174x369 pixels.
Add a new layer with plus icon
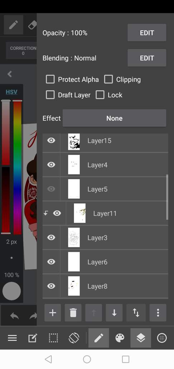tap(53, 313)
